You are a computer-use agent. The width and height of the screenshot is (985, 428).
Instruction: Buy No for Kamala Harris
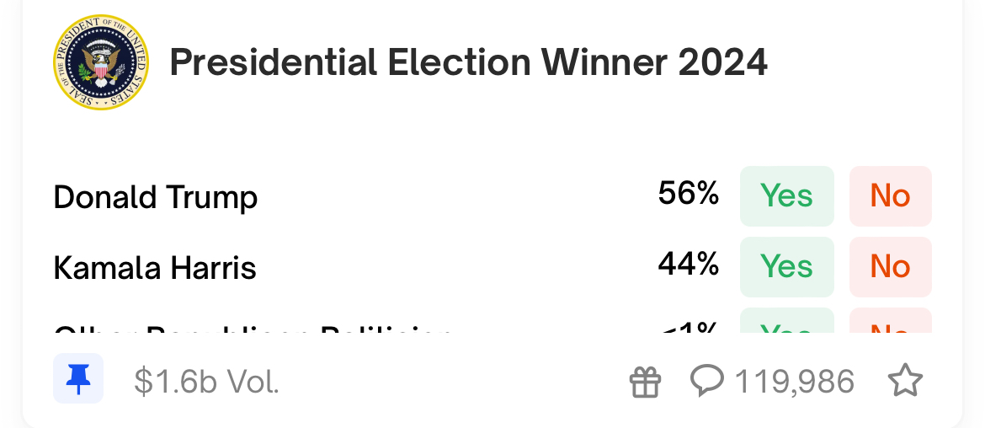tap(890, 267)
